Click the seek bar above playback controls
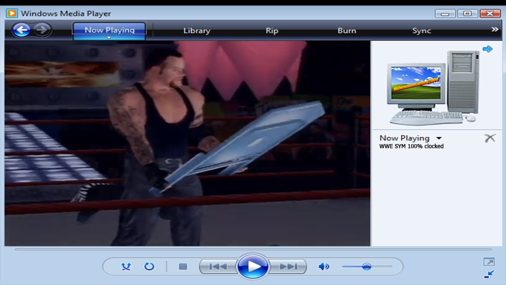Viewport: 506px width, 285px height. (253, 250)
